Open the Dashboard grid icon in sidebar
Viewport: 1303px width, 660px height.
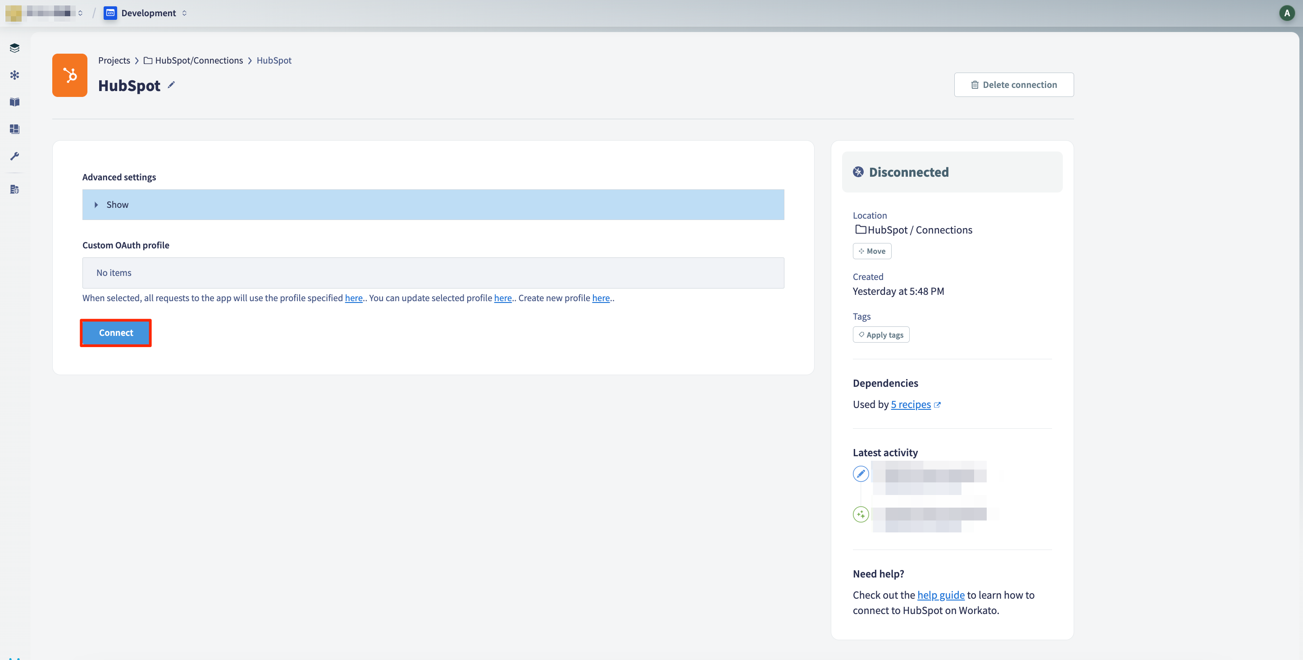15,129
